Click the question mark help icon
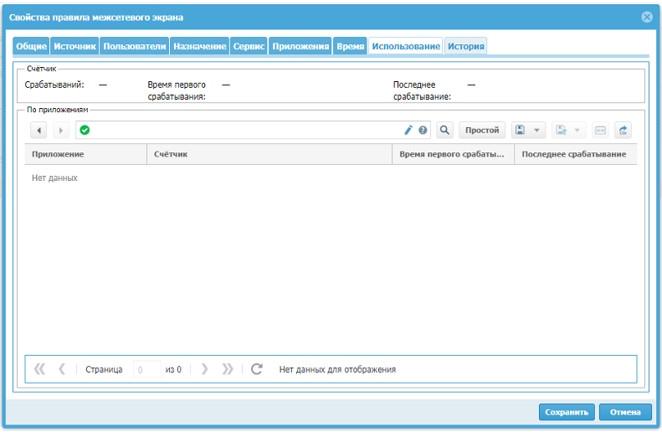The image size is (662, 432). (x=423, y=131)
